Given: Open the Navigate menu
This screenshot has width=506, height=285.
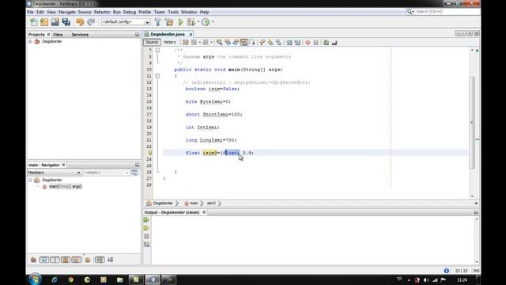Looking at the screenshot, I should coord(67,12).
